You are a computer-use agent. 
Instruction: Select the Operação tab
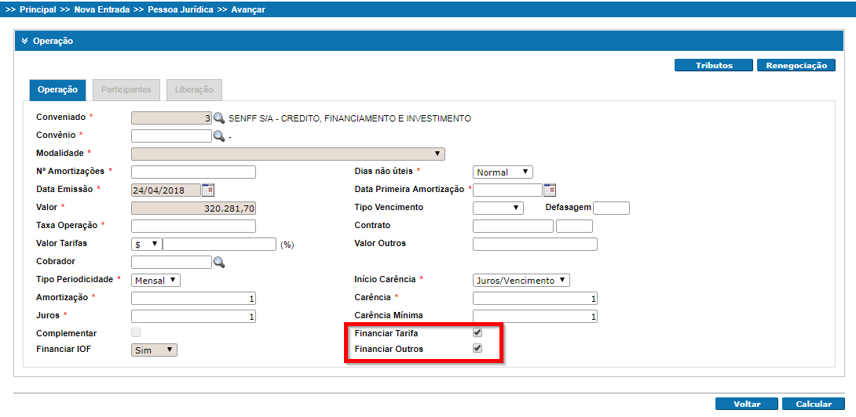(x=57, y=90)
